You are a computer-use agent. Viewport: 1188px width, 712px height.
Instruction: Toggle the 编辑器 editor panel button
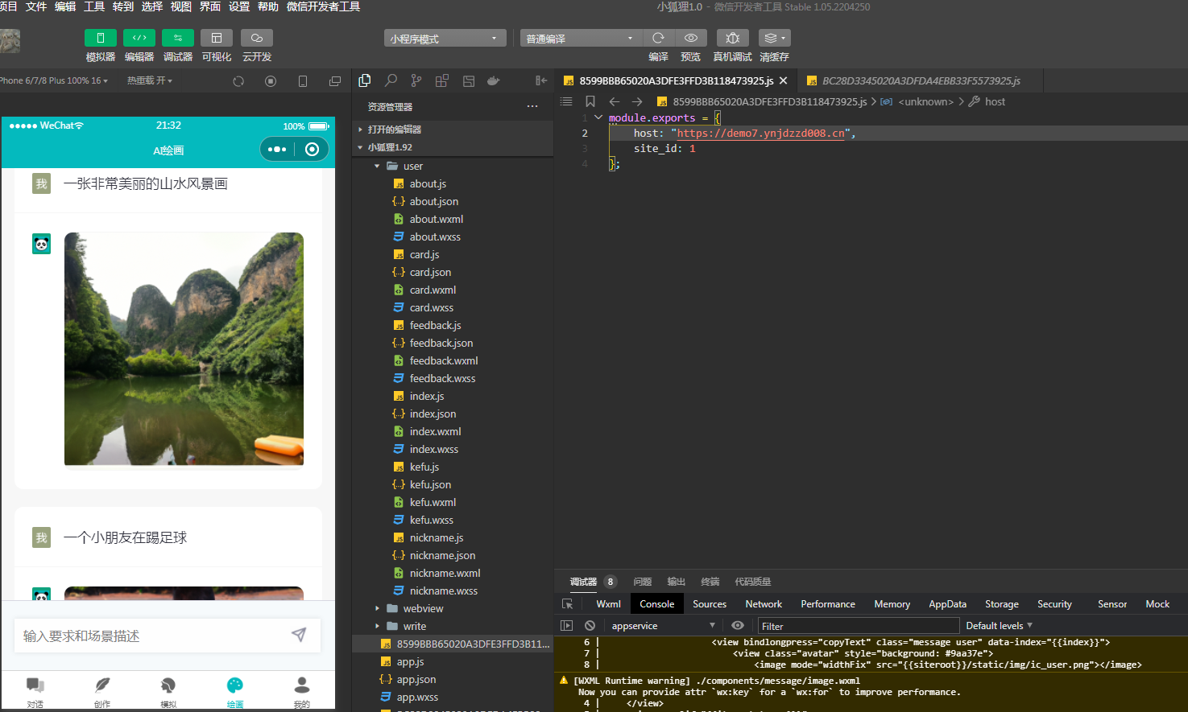pos(139,38)
